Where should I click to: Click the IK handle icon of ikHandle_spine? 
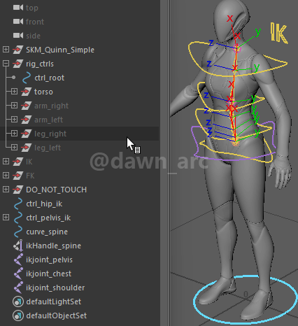coord(18,246)
